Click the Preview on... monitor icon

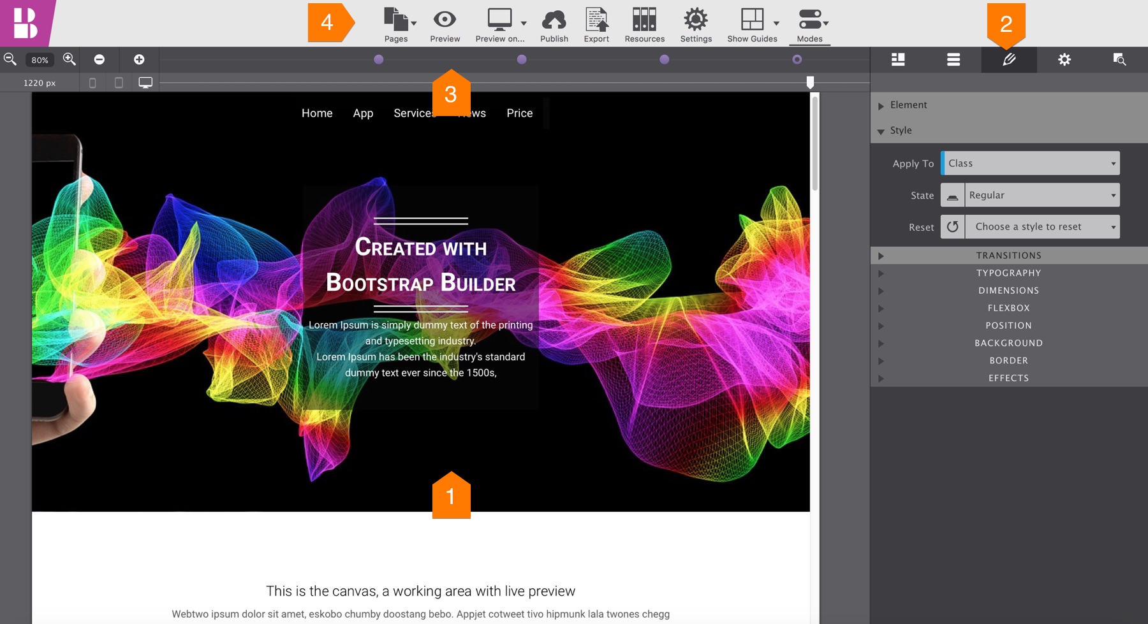[x=500, y=20]
